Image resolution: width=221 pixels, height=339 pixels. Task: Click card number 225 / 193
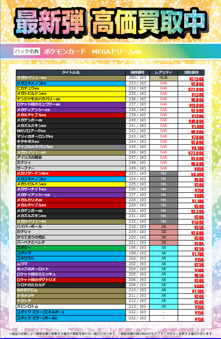[137, 184]
